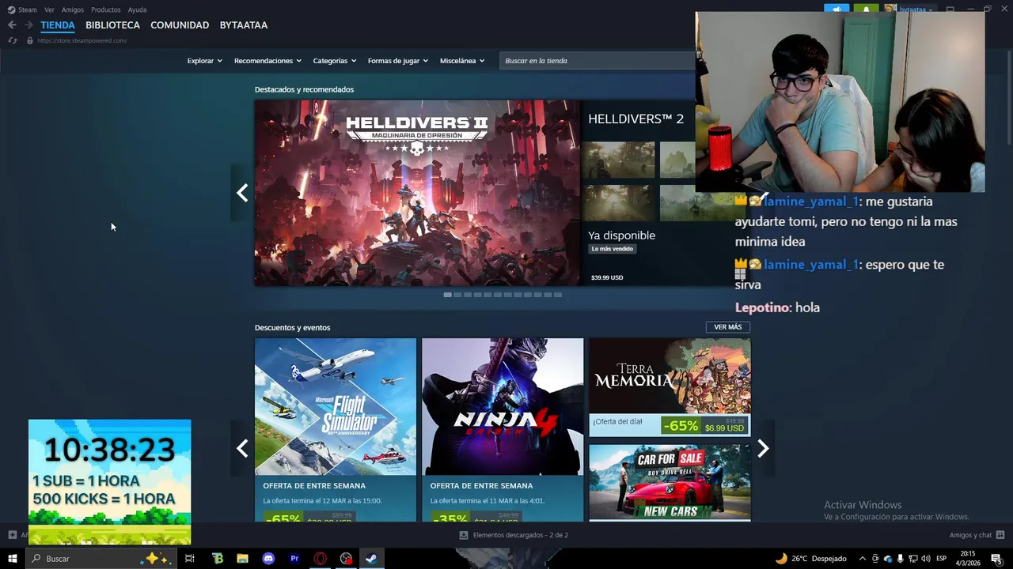Go forward with the Steam forward arrow
Viewport: 1013px width, 569px height.
(28, 25)
